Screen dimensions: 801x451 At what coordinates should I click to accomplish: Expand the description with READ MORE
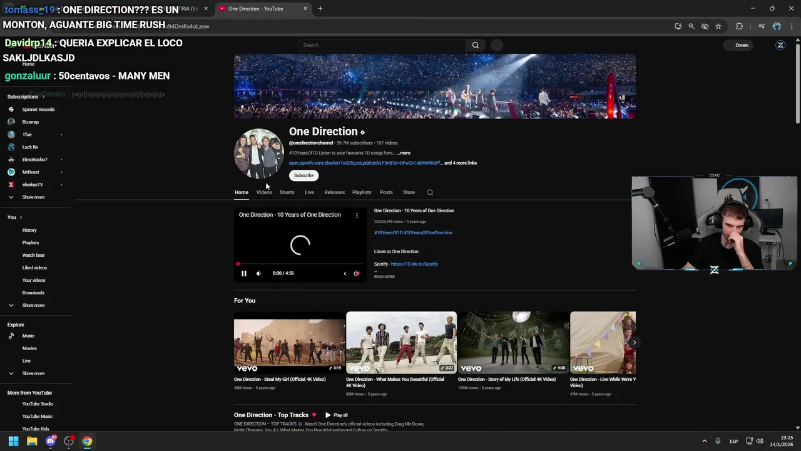(384, 277)
